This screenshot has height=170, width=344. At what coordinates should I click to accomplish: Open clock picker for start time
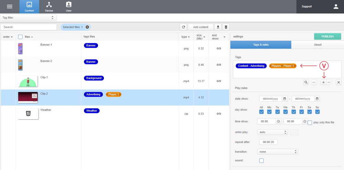278,121
